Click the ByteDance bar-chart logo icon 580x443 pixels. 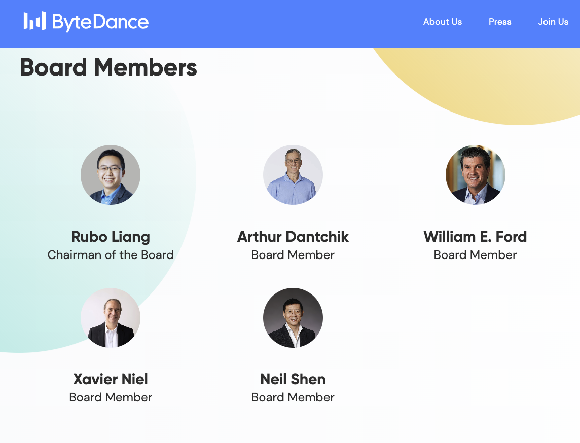(x=34, y=21)
